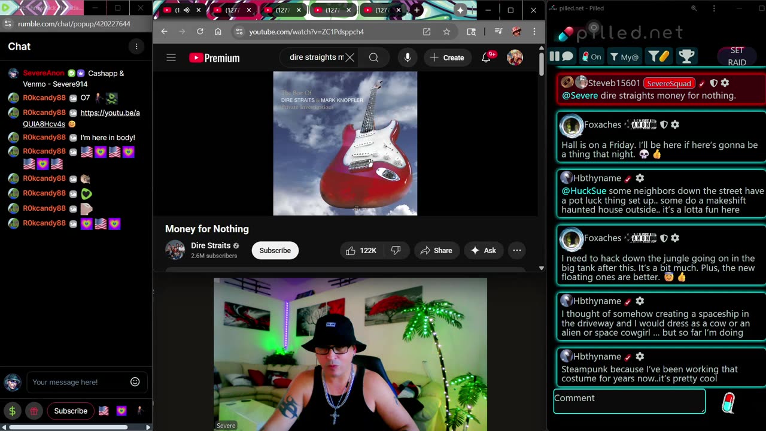Switch to first YouTube tab playing audio
This screenshot has height=431, width=766.
(177, 10)
